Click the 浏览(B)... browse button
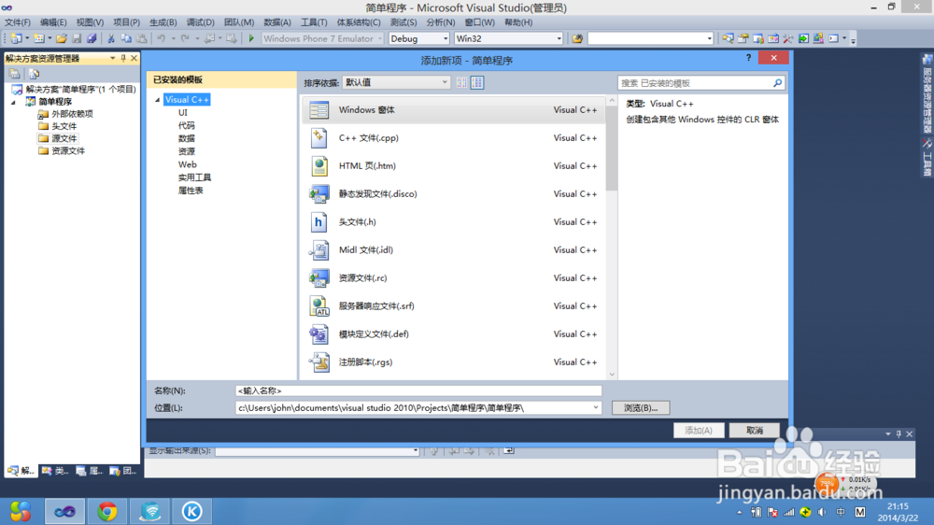 (641, 407)
